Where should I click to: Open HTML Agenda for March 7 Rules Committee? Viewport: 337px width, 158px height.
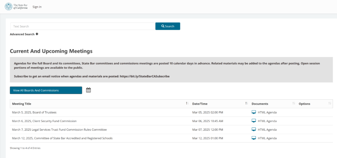point(267,129)
